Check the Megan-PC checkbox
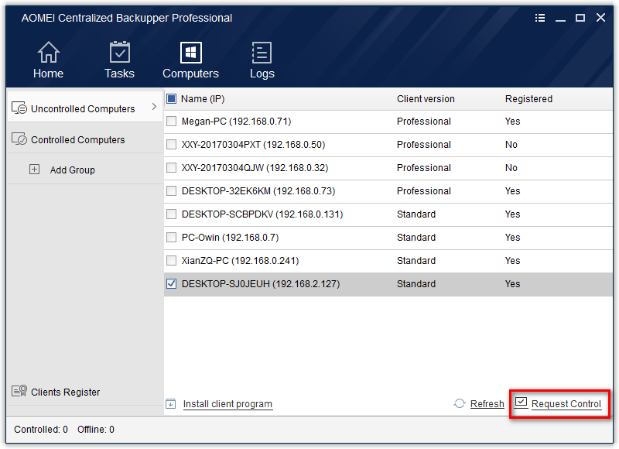This screenshot has height=449, width=619. pos(171,122)
